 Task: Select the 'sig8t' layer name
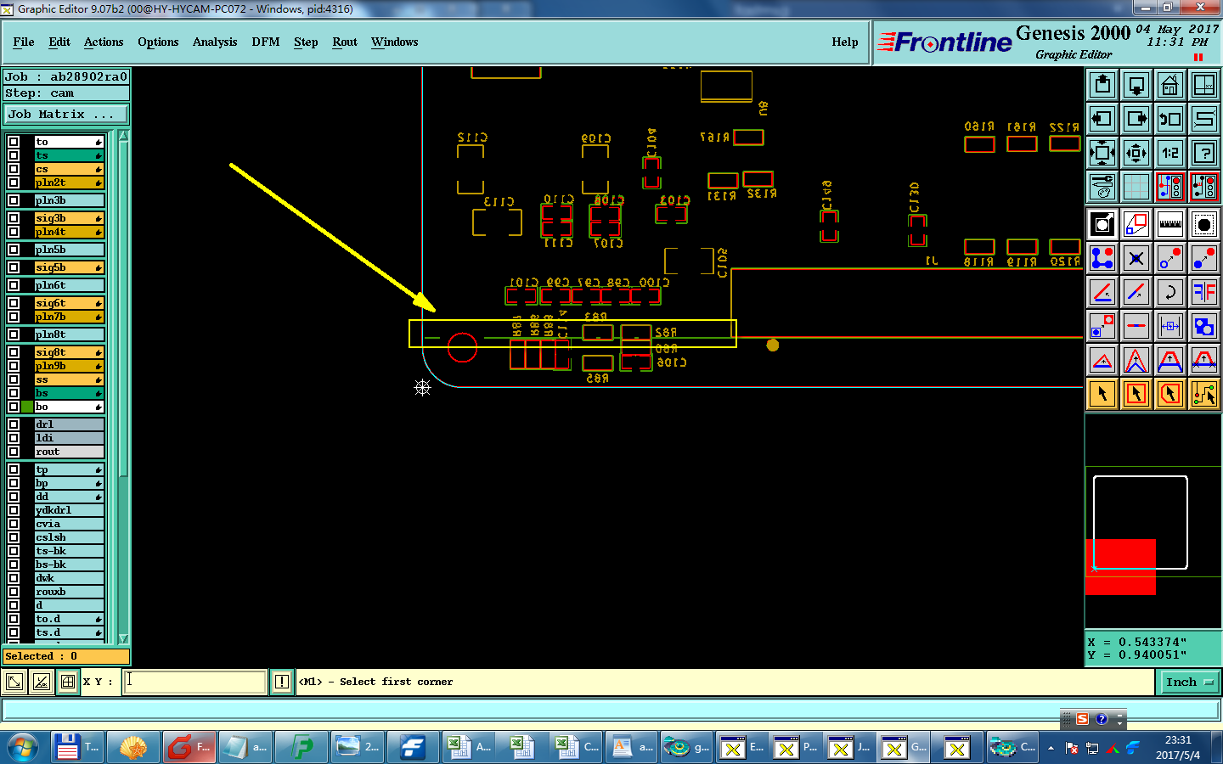click(x=69, y=352)
